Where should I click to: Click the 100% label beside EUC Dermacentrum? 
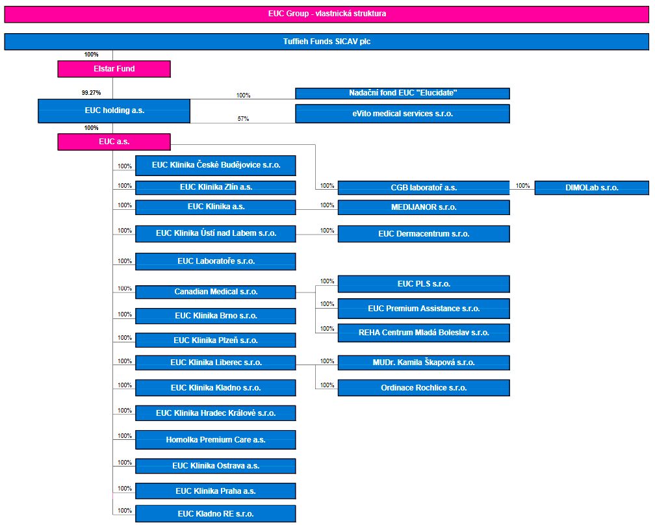(327, 230)
